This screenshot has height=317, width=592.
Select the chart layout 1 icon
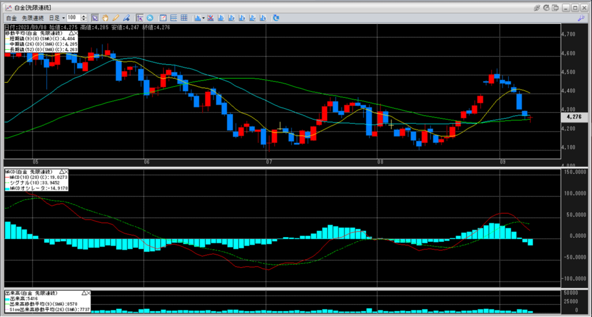click(x=222, y=18)
